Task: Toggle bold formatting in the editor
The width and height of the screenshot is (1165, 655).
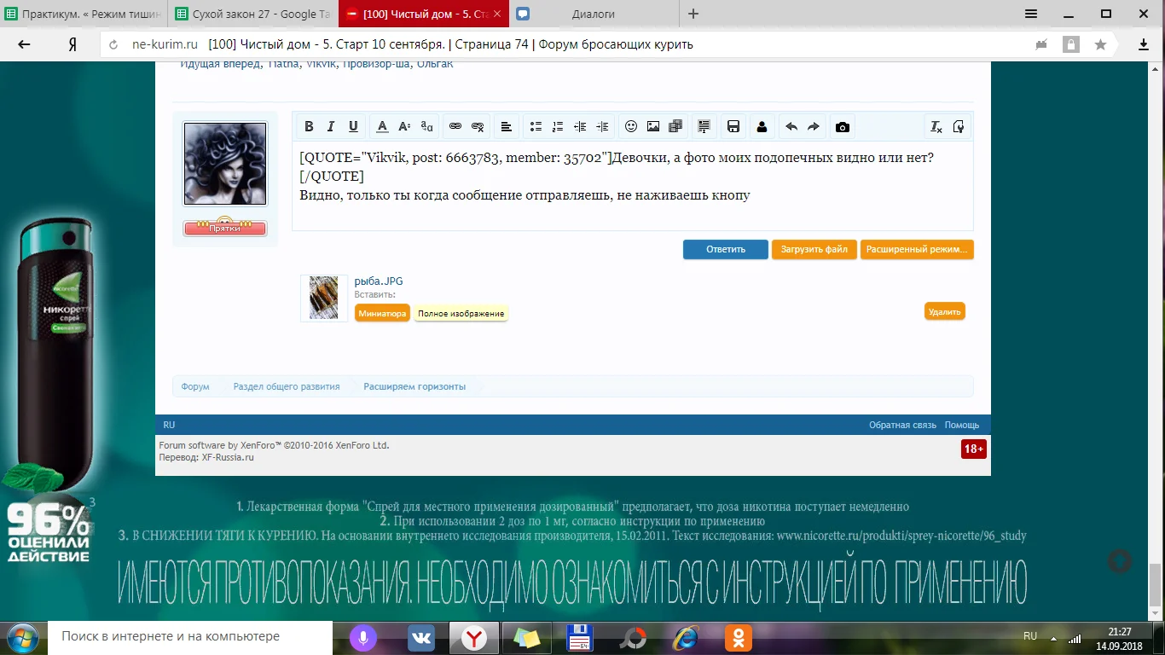Action: coord(310,127)
